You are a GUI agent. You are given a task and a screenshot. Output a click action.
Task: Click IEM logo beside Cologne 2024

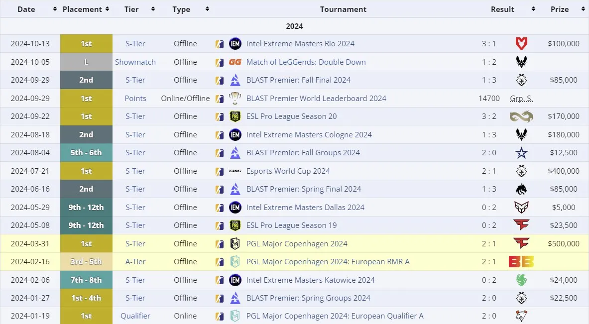click(235, 134)
